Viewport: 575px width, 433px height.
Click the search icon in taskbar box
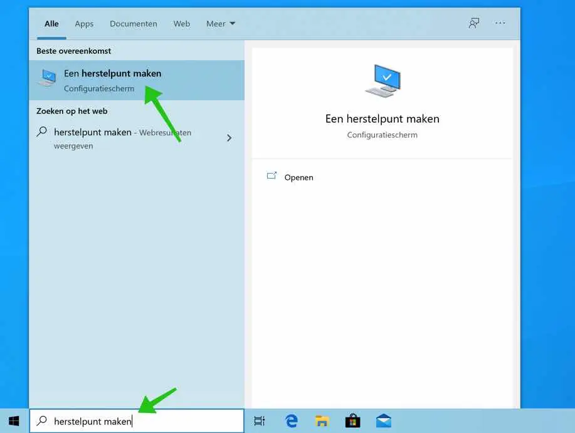(x=42, y=421)
